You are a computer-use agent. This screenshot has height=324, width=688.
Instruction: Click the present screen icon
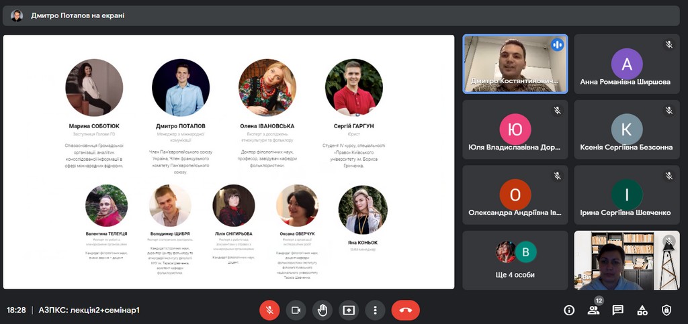pyautogui.click(x=348, y=310)
